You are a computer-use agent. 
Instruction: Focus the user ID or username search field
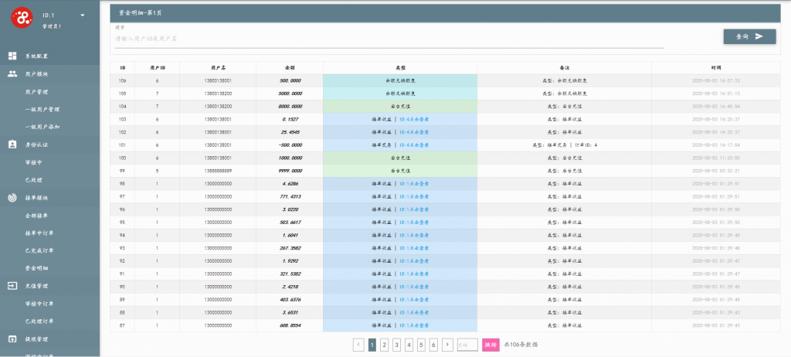[x=386, y=38]
